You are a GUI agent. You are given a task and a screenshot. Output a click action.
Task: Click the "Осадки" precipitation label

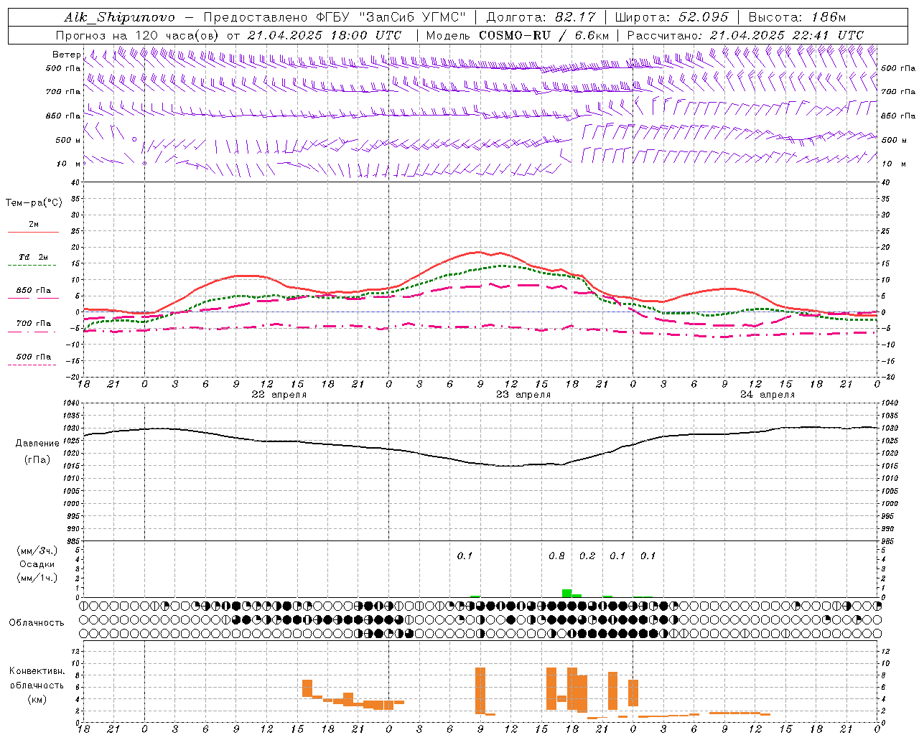coord(37,565)
